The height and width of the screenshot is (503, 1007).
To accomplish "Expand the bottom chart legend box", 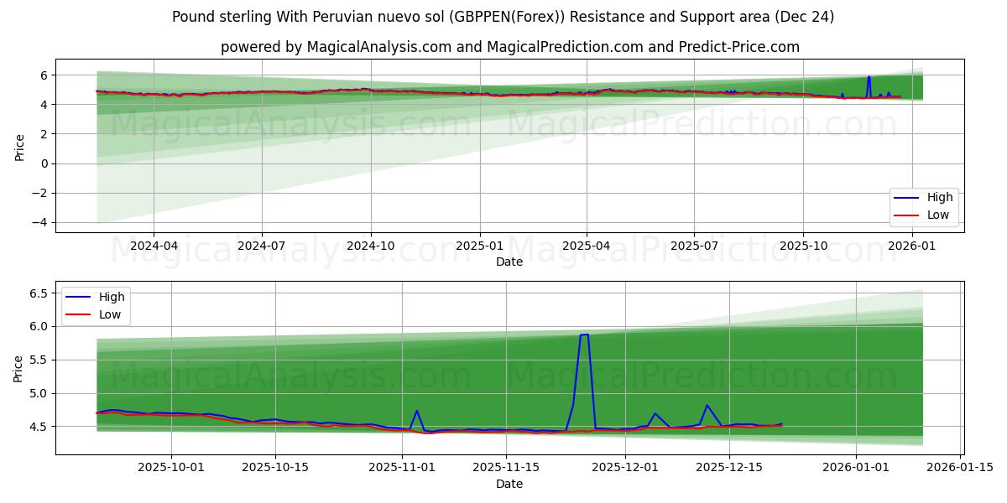I will pos(95,304).
